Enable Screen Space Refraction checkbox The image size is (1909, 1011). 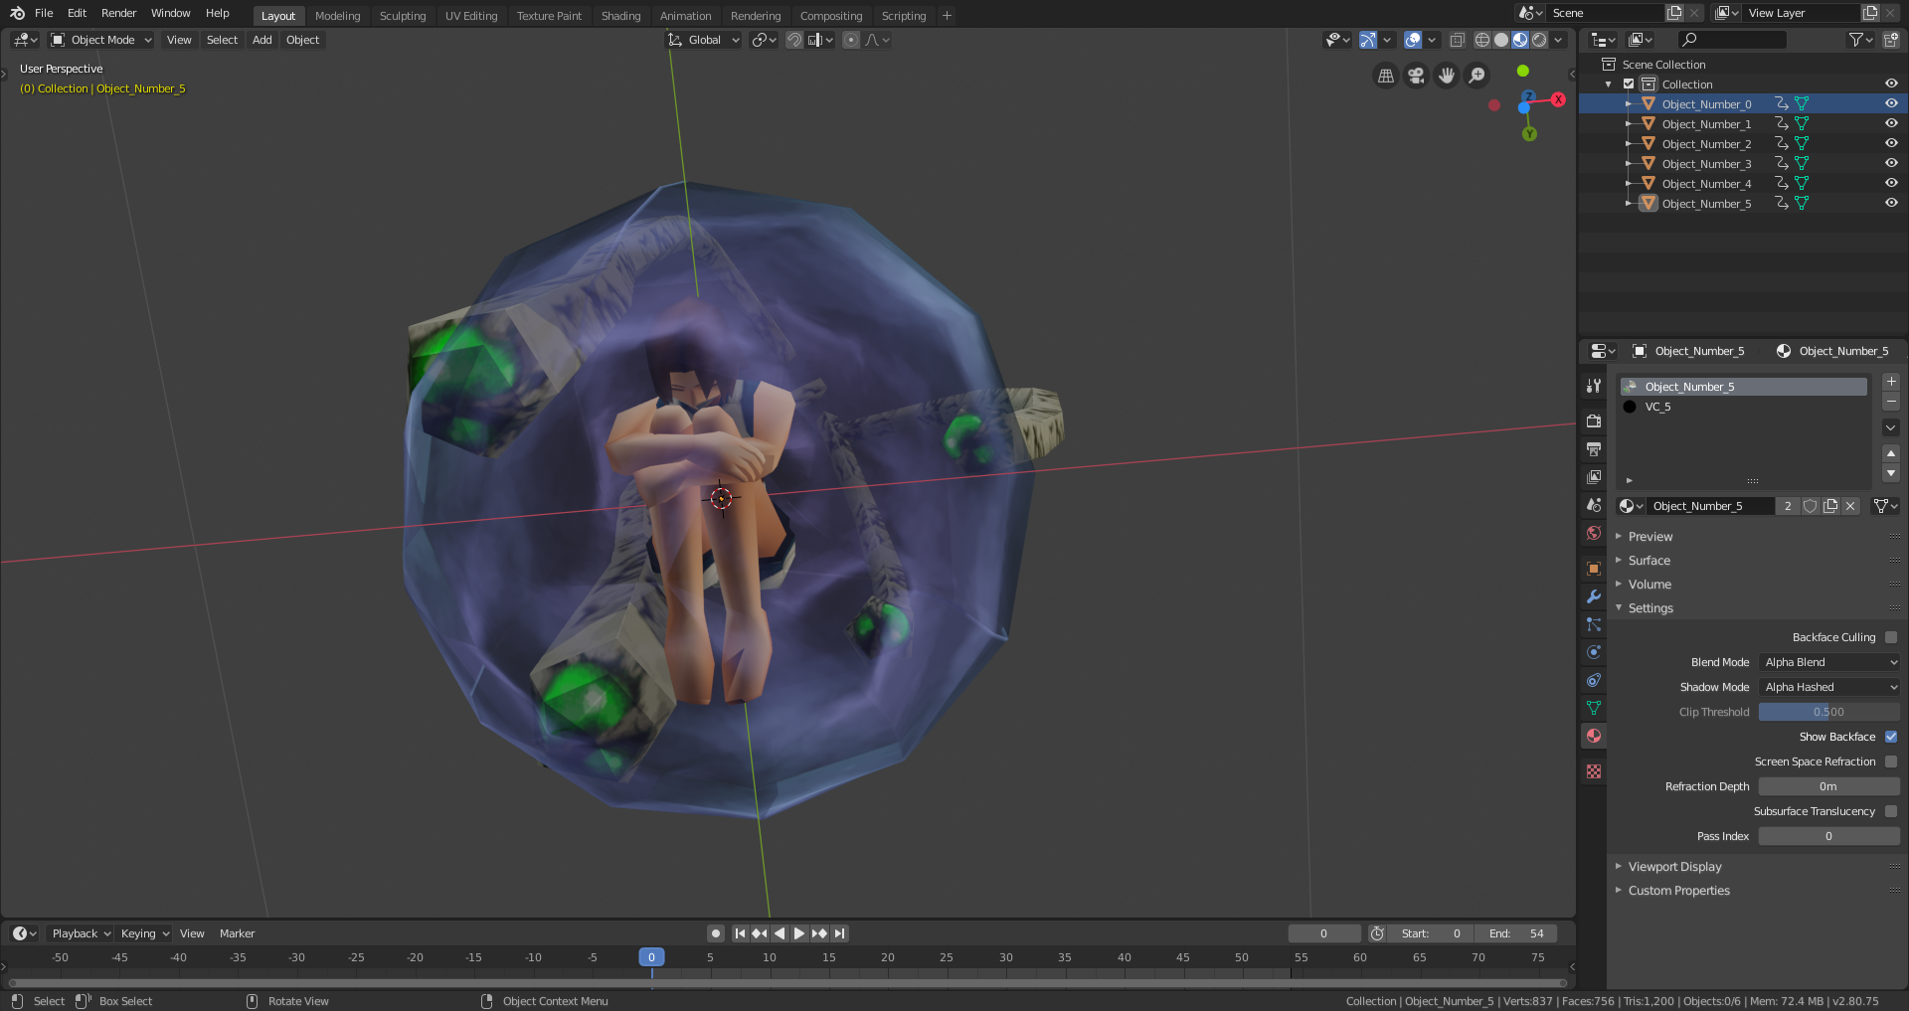1891,761
